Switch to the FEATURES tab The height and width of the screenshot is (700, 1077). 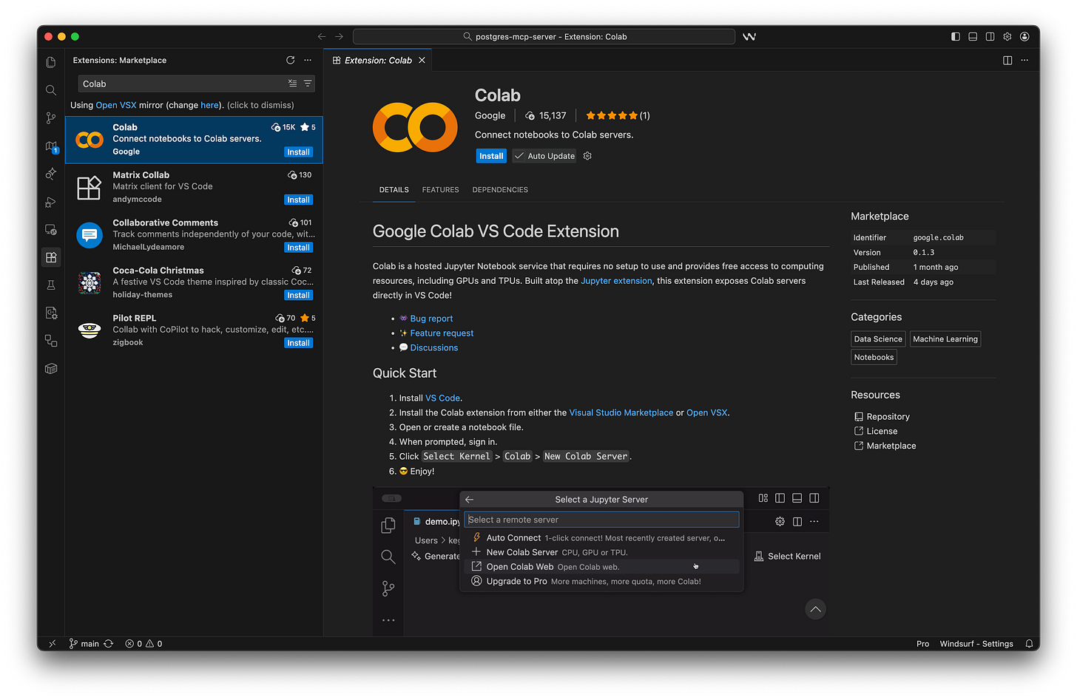click(x=440, y=190)
